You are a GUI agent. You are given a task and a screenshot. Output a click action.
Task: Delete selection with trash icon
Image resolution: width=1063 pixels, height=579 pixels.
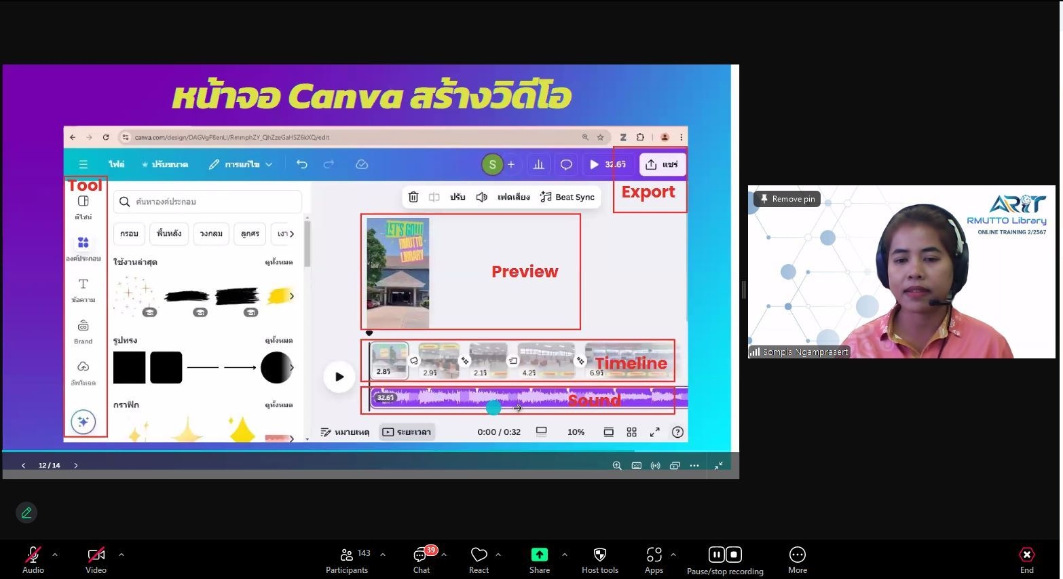[413, 197]
